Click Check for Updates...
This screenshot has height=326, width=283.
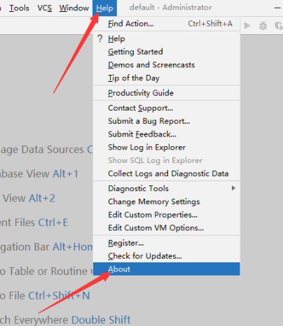(167, 256)
